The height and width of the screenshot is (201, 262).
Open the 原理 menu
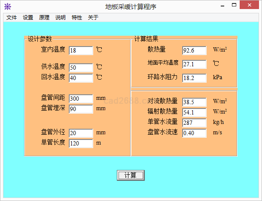[44, 18]
